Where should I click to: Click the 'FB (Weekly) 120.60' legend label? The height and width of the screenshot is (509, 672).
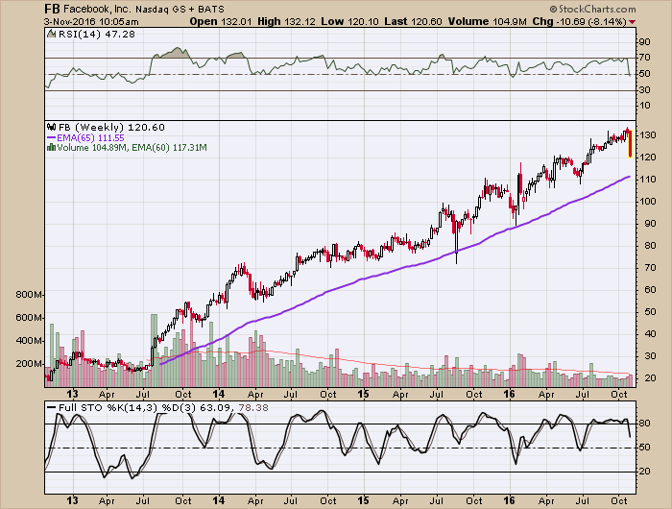point(111,128)
